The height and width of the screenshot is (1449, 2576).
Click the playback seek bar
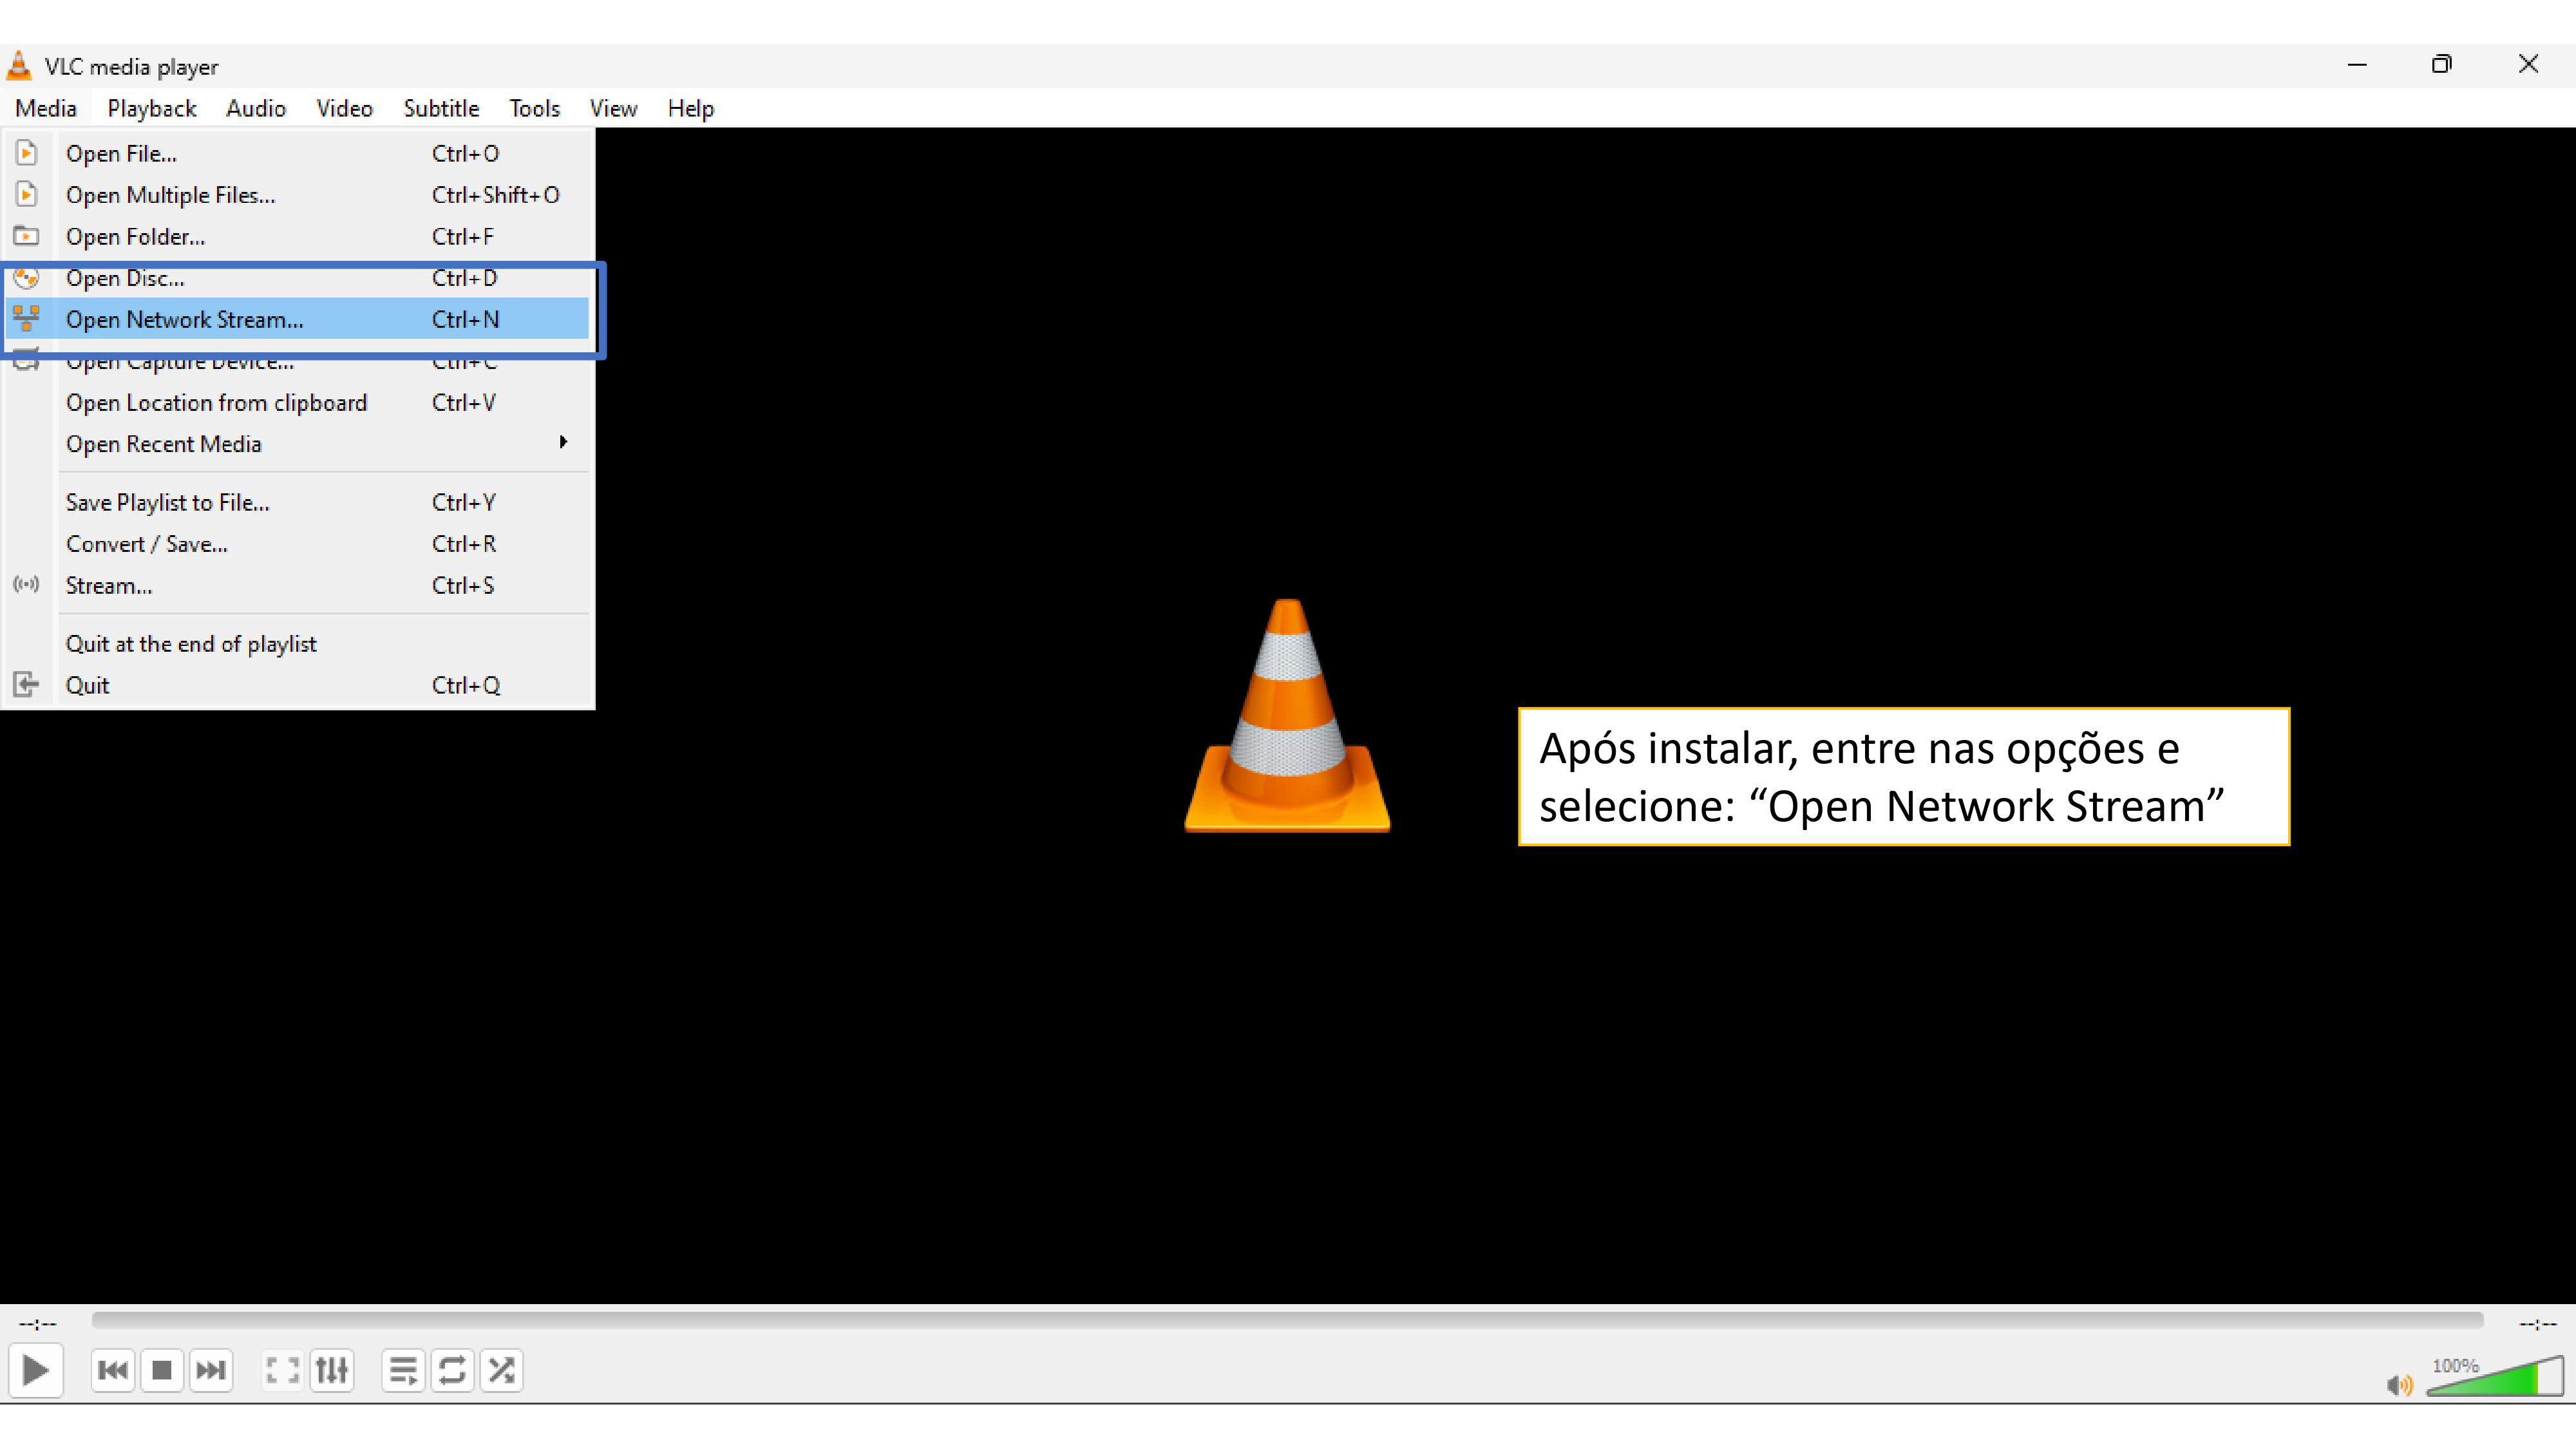[1287, 1321]
